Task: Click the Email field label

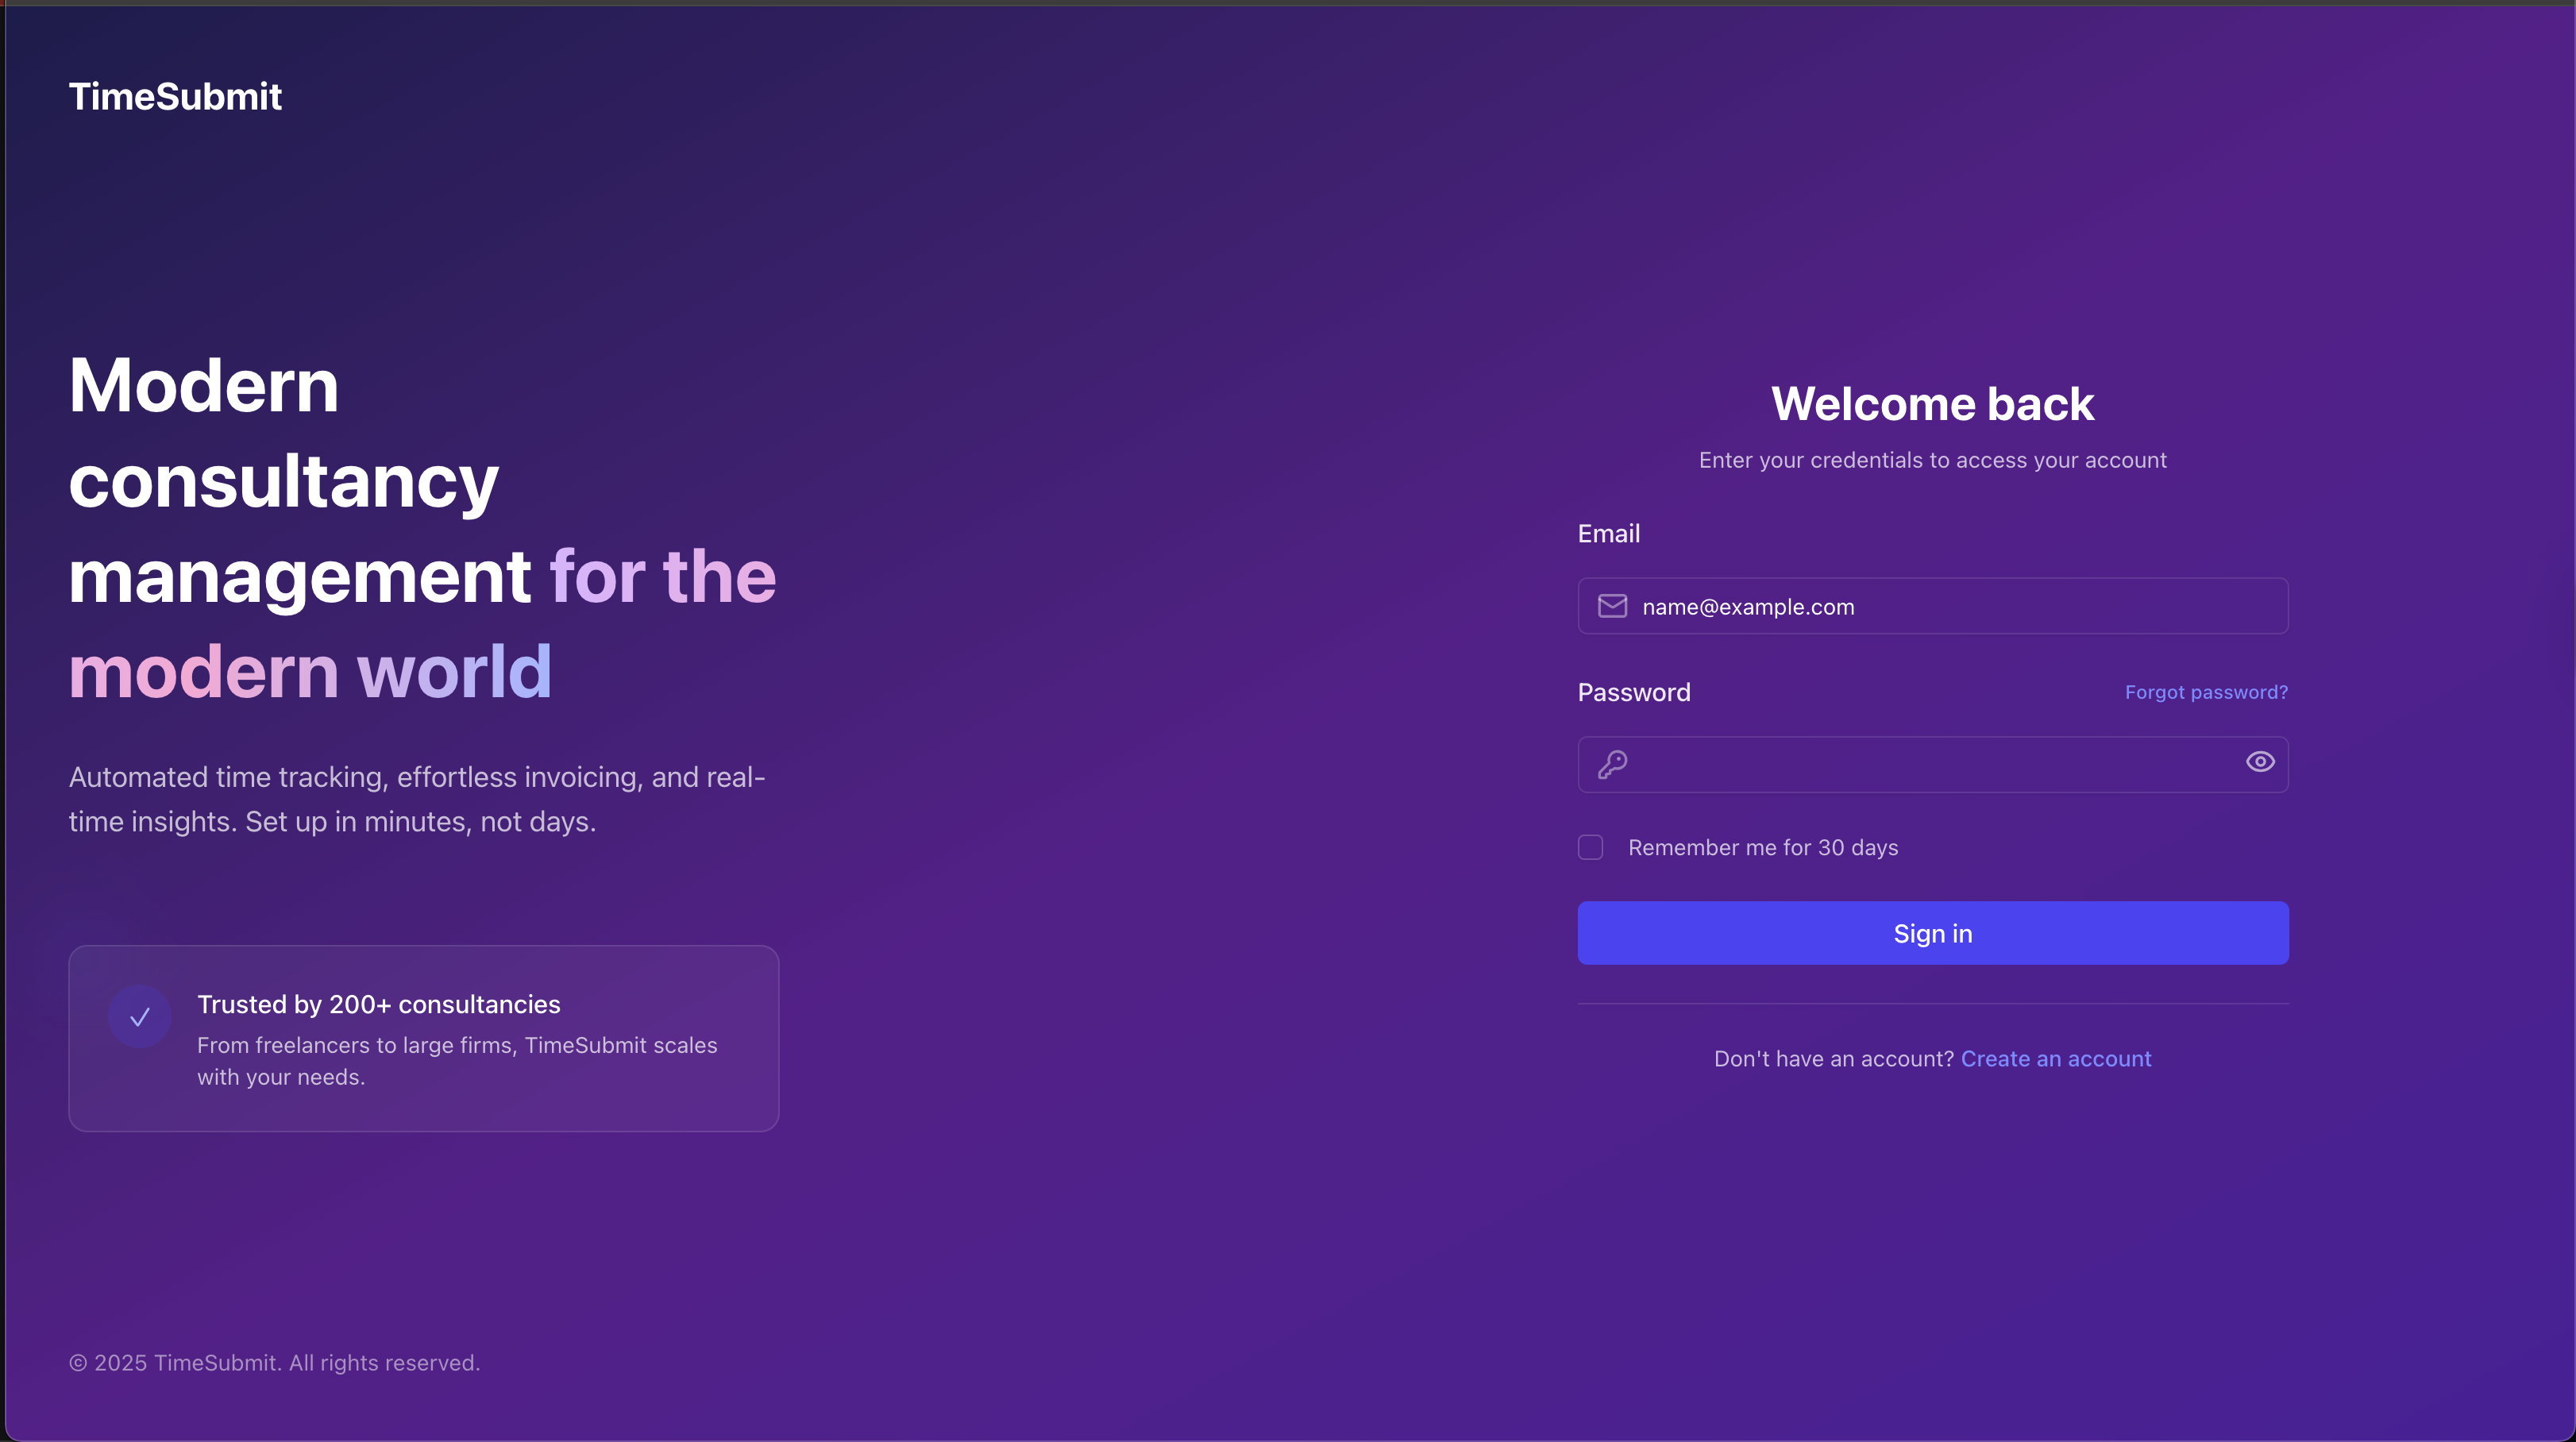Action: tap(1607, 533)
